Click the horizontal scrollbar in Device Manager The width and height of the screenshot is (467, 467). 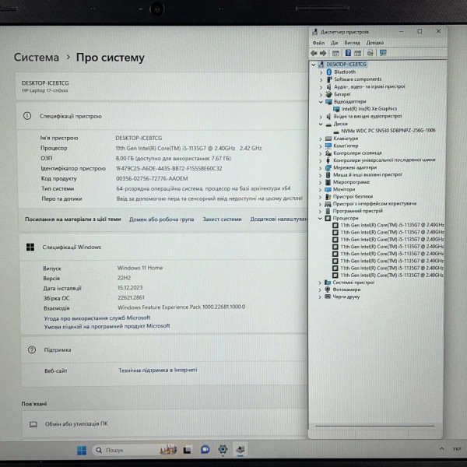[x=374, y=427]
